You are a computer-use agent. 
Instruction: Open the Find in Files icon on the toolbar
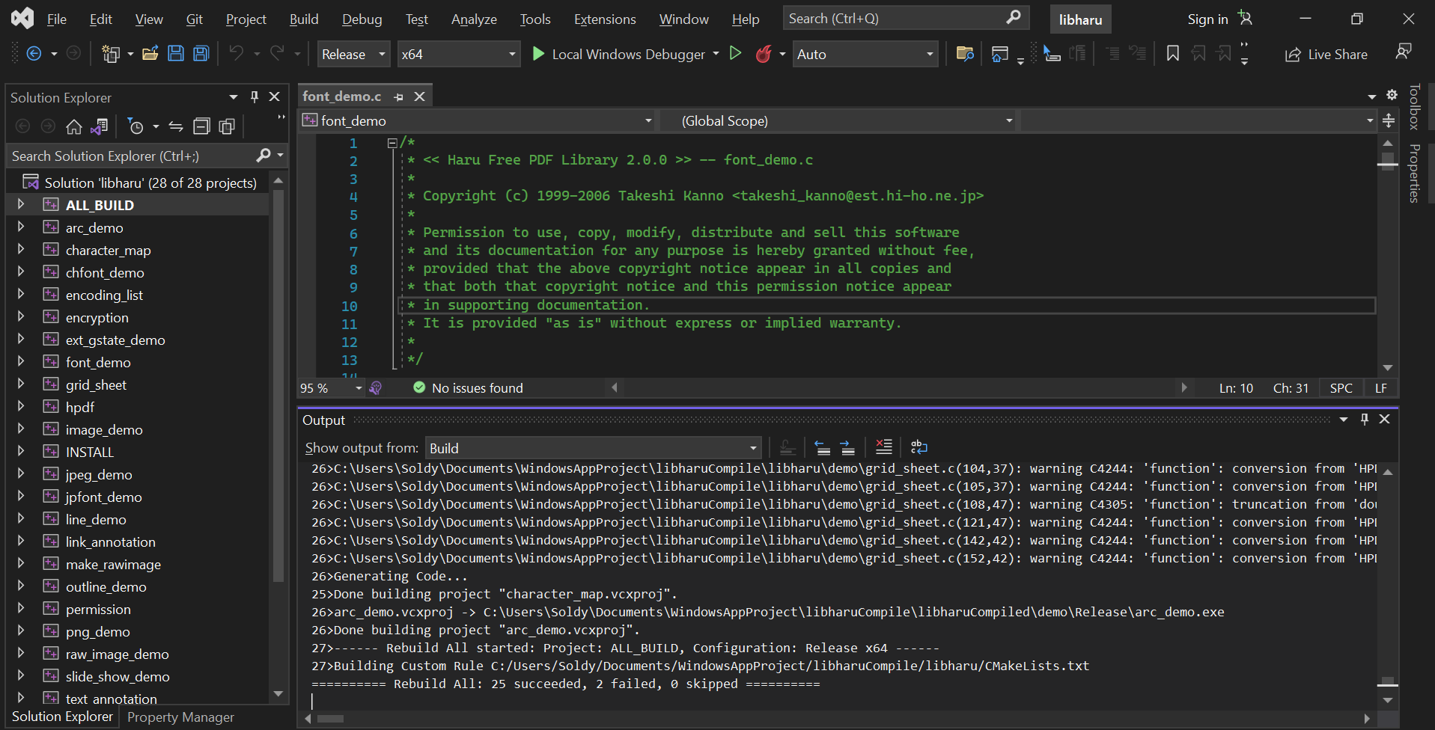pos(964,53)
